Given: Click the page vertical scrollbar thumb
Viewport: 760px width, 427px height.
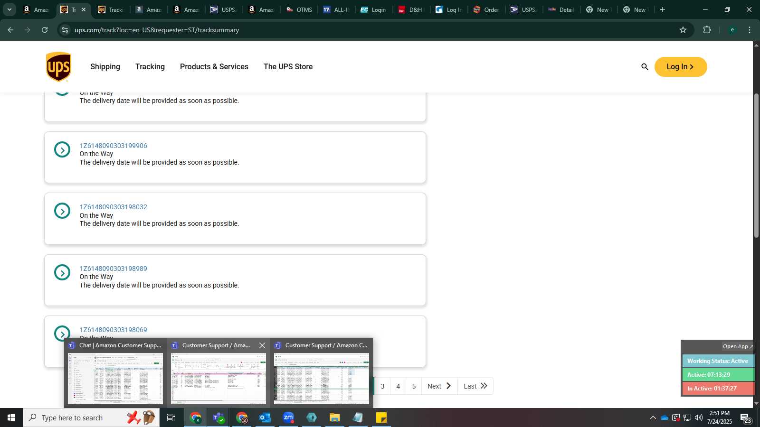Looking at the screenshot, I should (756, 166).
